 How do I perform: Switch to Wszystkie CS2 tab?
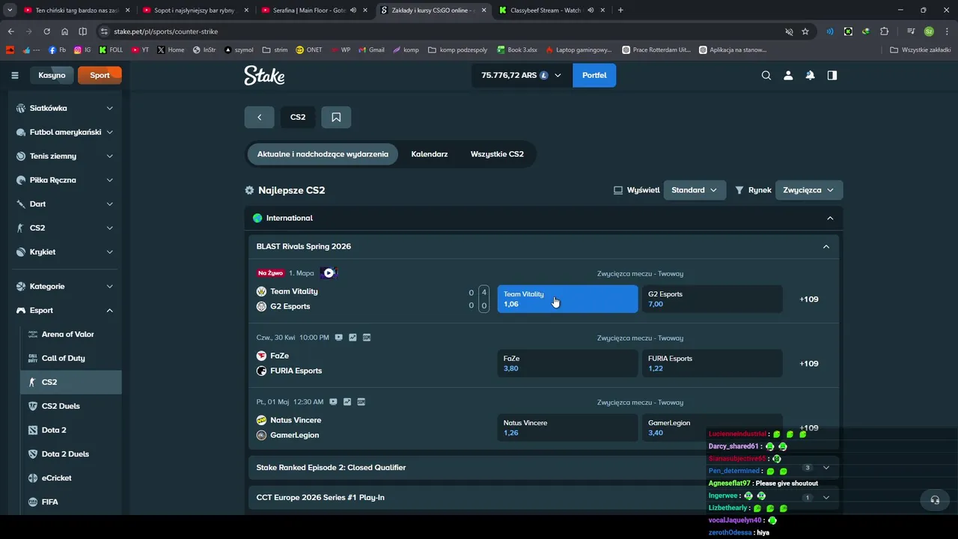[x=497, y=154]
